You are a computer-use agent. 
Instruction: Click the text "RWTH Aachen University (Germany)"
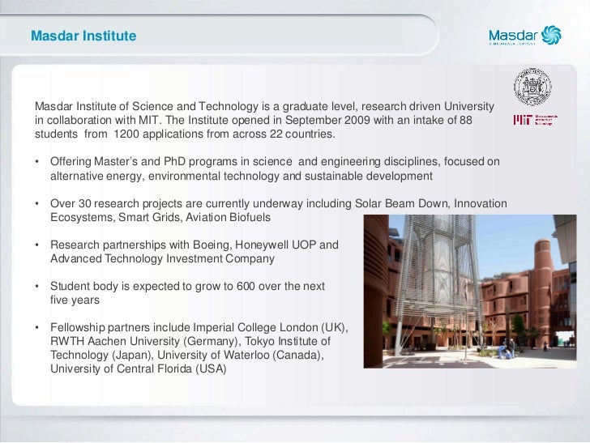pos(146,341)
